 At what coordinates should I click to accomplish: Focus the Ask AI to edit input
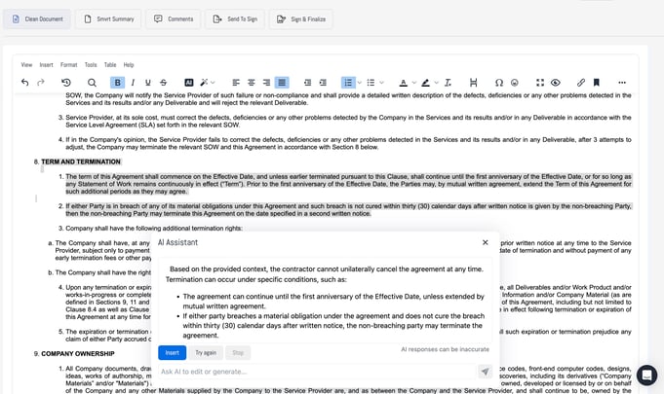coord(317,372)
